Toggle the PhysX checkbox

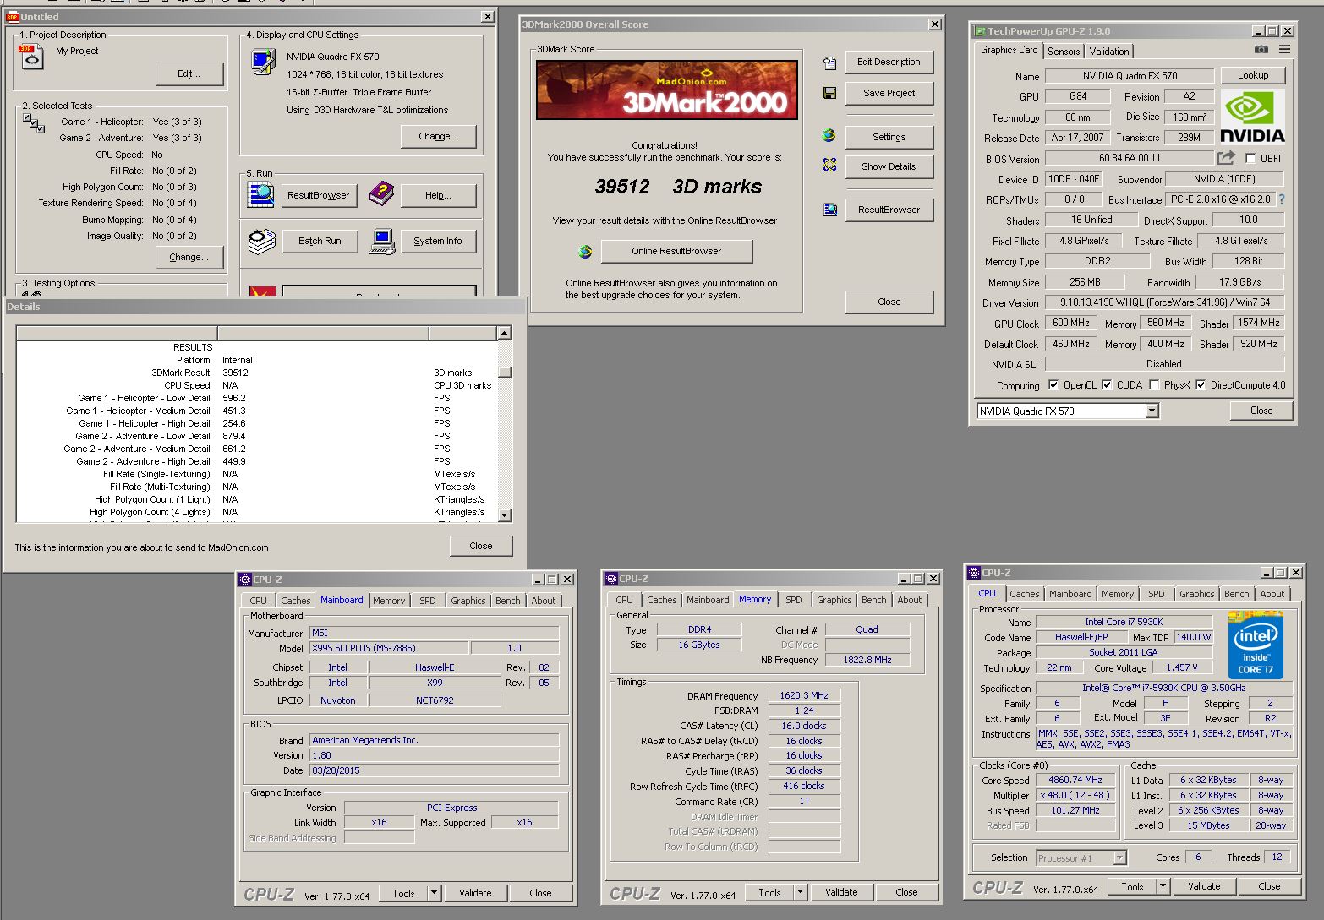[1154, 385]
